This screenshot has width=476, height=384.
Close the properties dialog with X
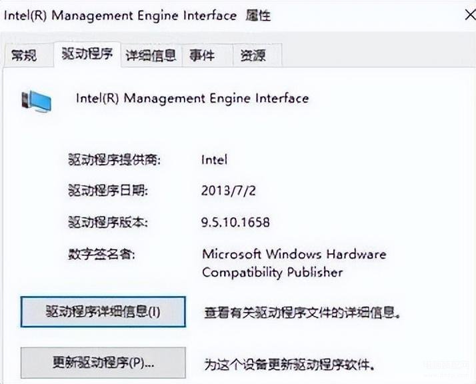470,15
